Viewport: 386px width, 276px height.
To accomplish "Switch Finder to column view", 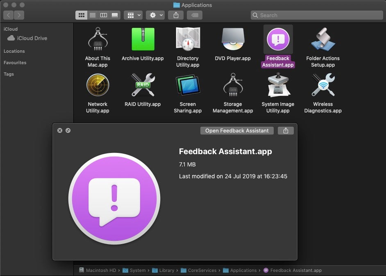I will coord(104,15).
